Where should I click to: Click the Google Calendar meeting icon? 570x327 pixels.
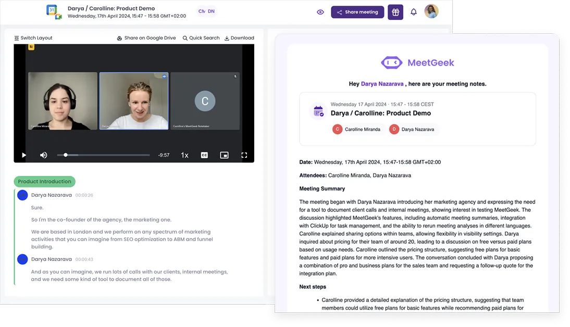tap(54, 11)
